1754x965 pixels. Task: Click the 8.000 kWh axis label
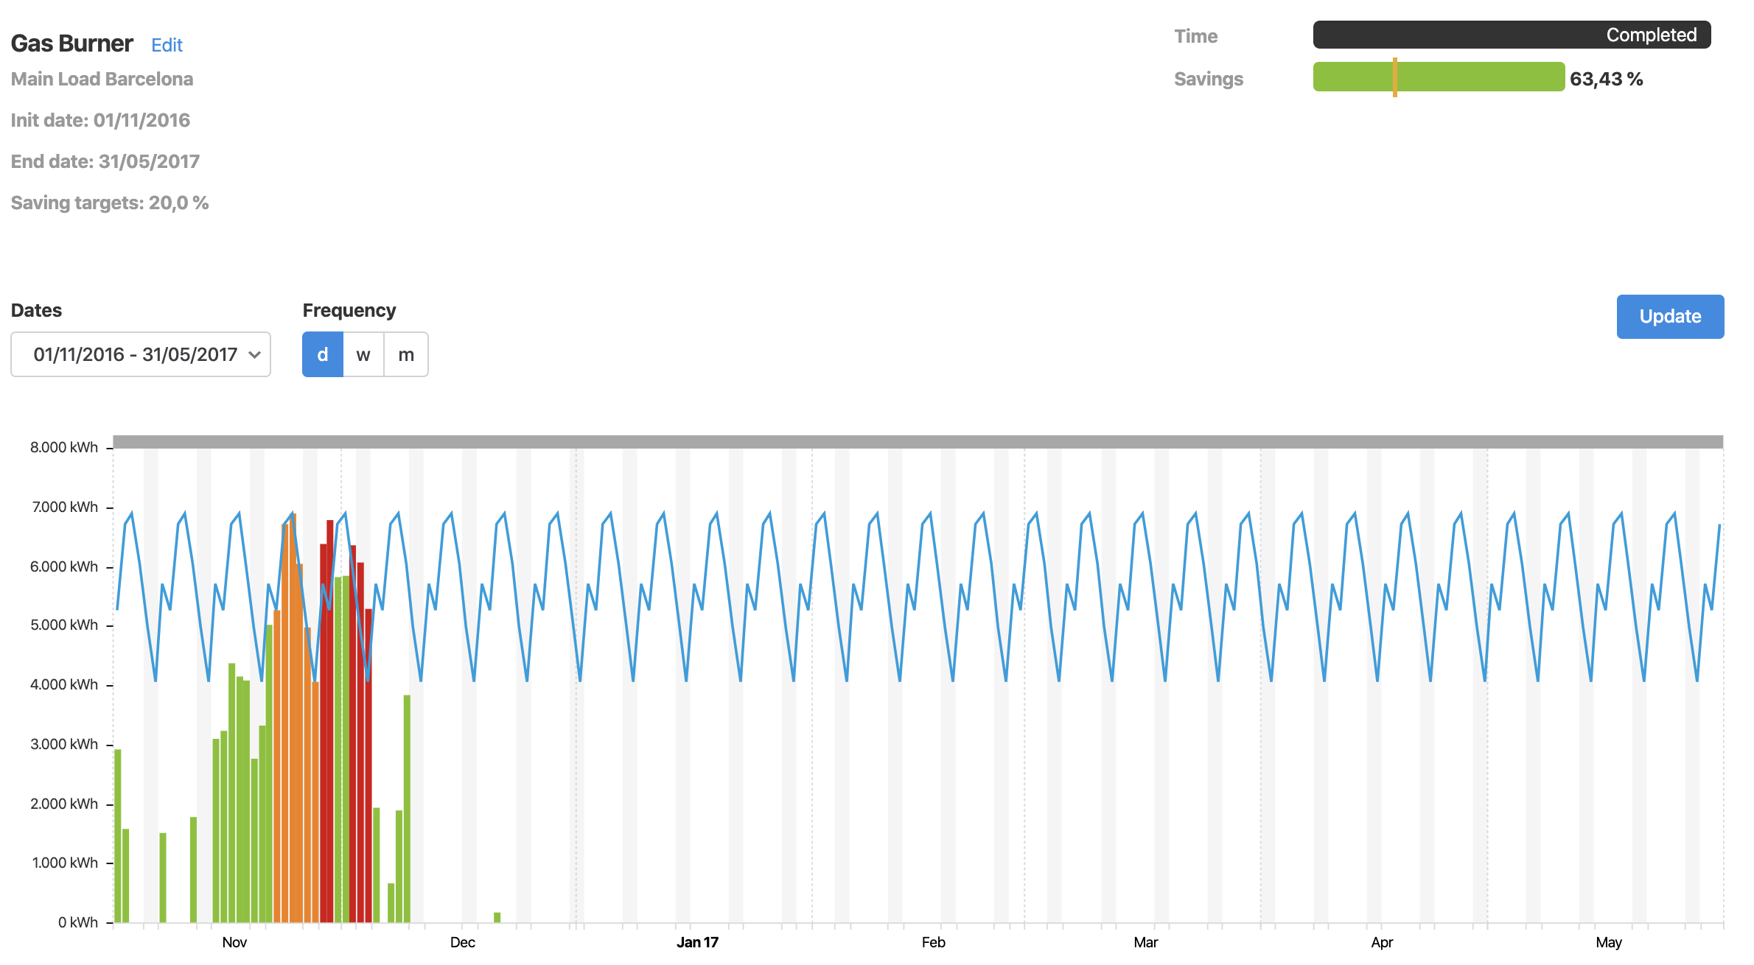pyautogui.click(x=63, y=447)
